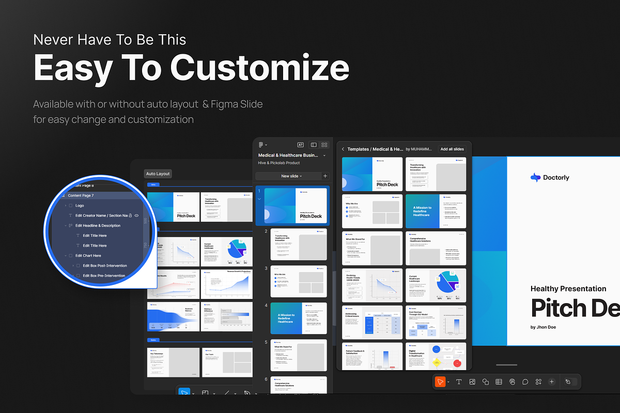Select the Text tool in toolbar
This screenshot has height=413, width=620.
tap(459, 382)
